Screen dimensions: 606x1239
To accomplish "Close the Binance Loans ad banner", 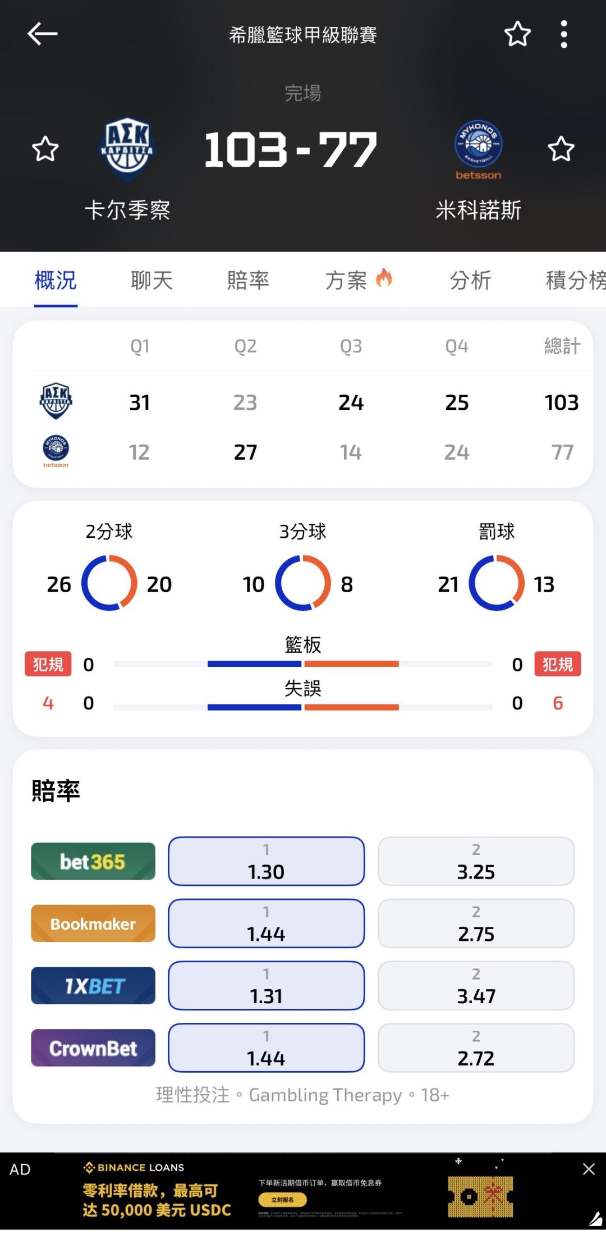I will coord(589,1169).
